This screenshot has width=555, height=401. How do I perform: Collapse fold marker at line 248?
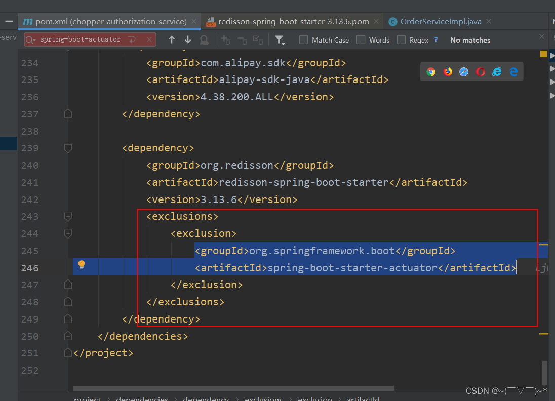pyautogui.click(x=68, y=302)
